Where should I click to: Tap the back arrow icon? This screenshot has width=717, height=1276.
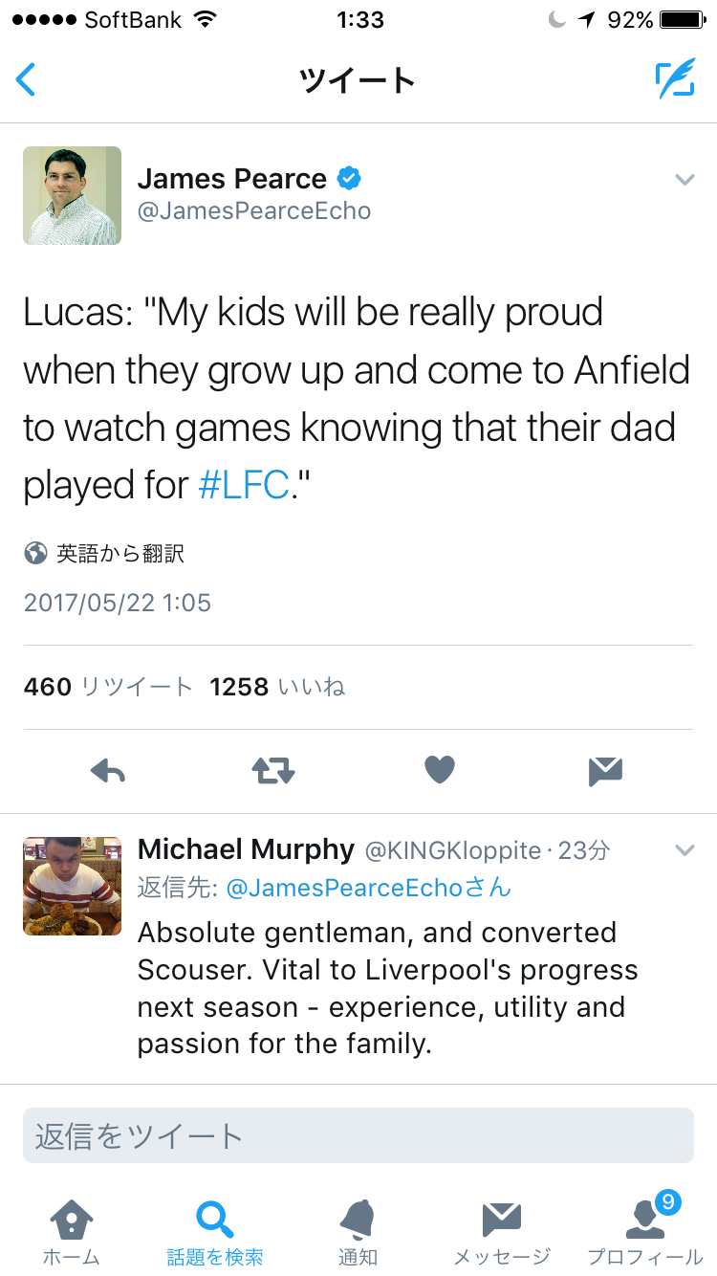(x=27, y=79)
